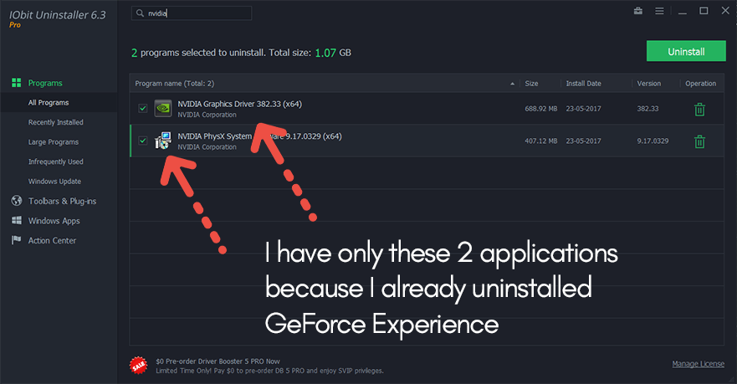The width and height of the screenshot is (737, 384).
Task: Click version 9.17.0329 cell
Action: tap(653, 141)
